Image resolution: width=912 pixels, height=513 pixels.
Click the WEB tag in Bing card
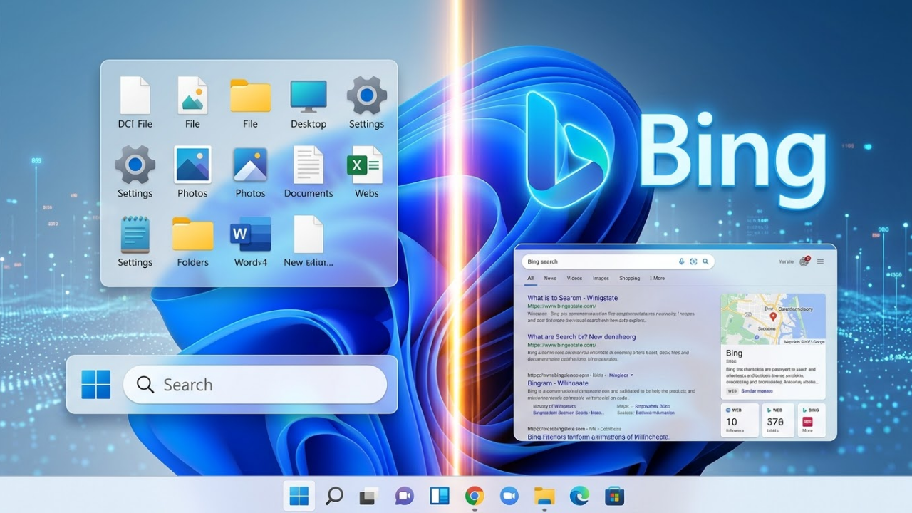click(732, 391)
